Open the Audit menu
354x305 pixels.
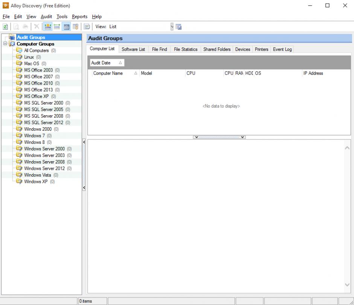46,17
